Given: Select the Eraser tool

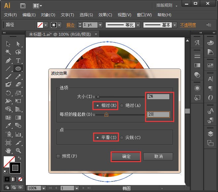Looking at the screenshot, I should tap(18, 84).
